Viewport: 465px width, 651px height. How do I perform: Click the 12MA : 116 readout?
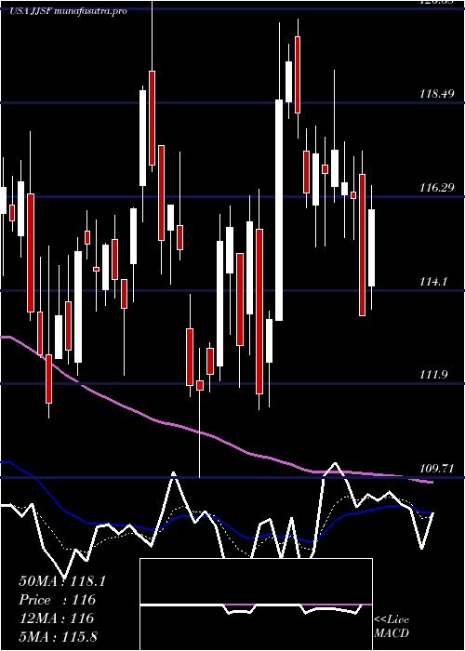click(x=57, y=618)
